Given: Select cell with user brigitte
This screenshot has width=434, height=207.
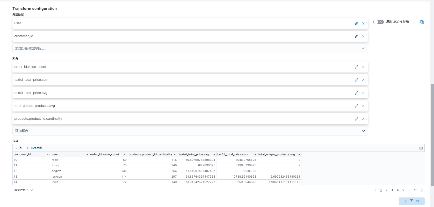Looking at the screenshot, I should point(70,171).
